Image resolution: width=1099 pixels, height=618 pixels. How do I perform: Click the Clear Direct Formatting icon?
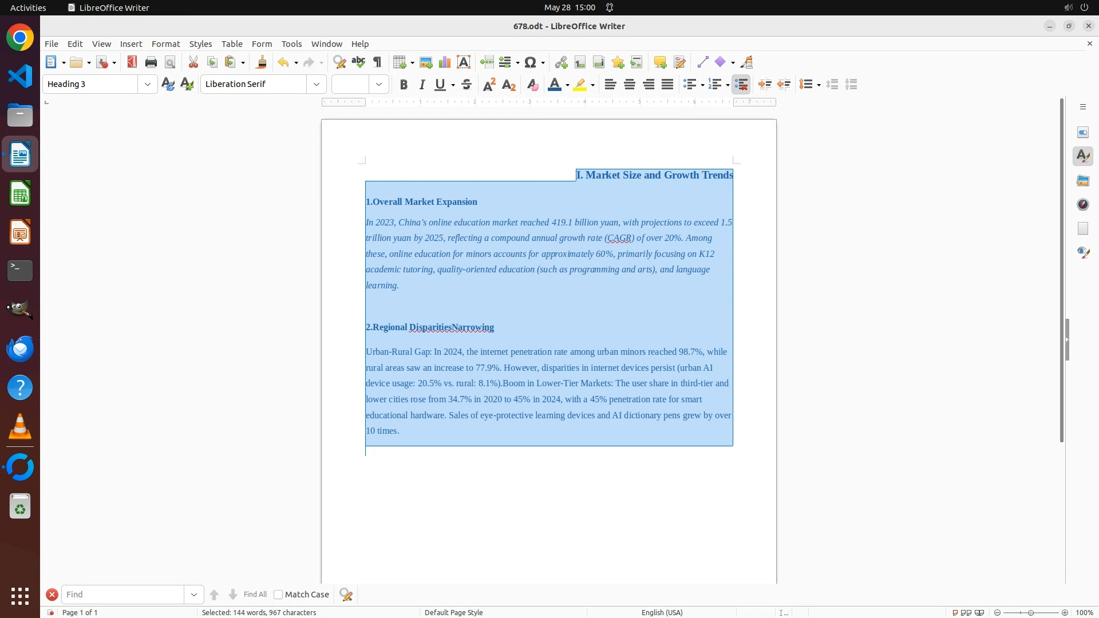click(532, 85)
